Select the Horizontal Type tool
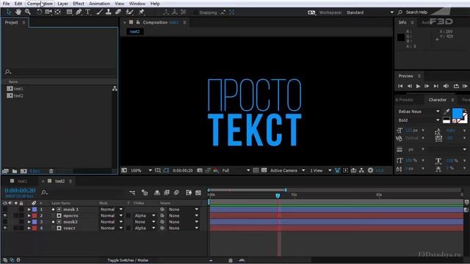The width and height of the screenshot is (470, 264). 88,12
